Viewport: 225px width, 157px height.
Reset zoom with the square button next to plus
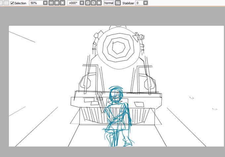tap(63, 3)
